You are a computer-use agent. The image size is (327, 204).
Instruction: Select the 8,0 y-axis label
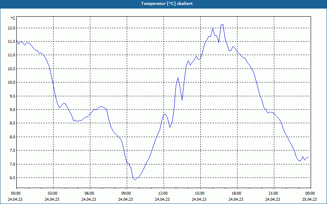[12, 137]
